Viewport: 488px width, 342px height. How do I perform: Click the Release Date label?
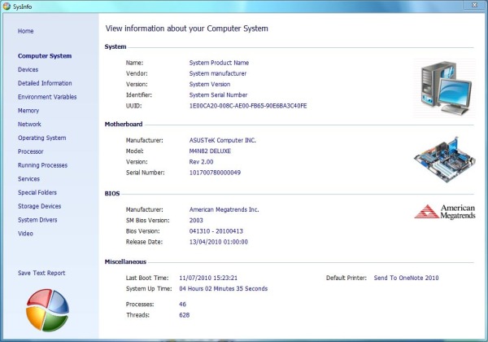(144, 242)
